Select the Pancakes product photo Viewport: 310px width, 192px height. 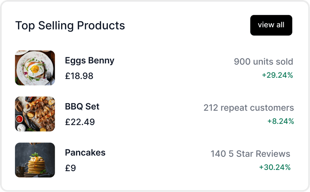tap(35, 160)
